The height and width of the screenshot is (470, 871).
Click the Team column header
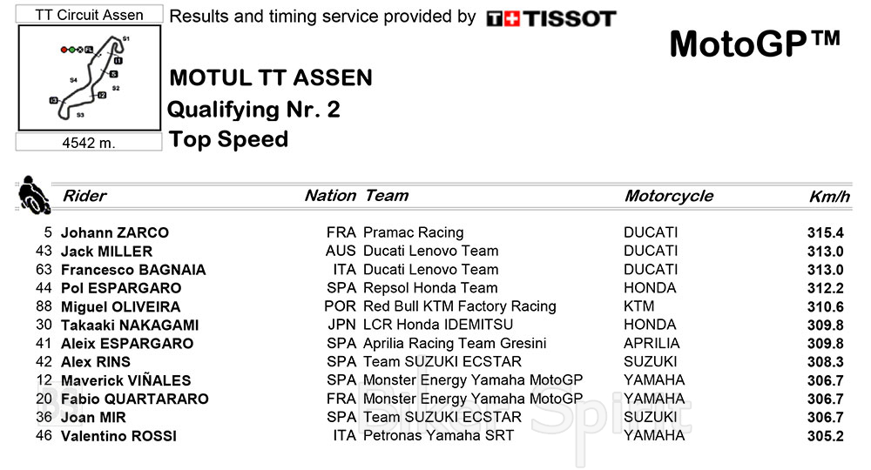387,196
